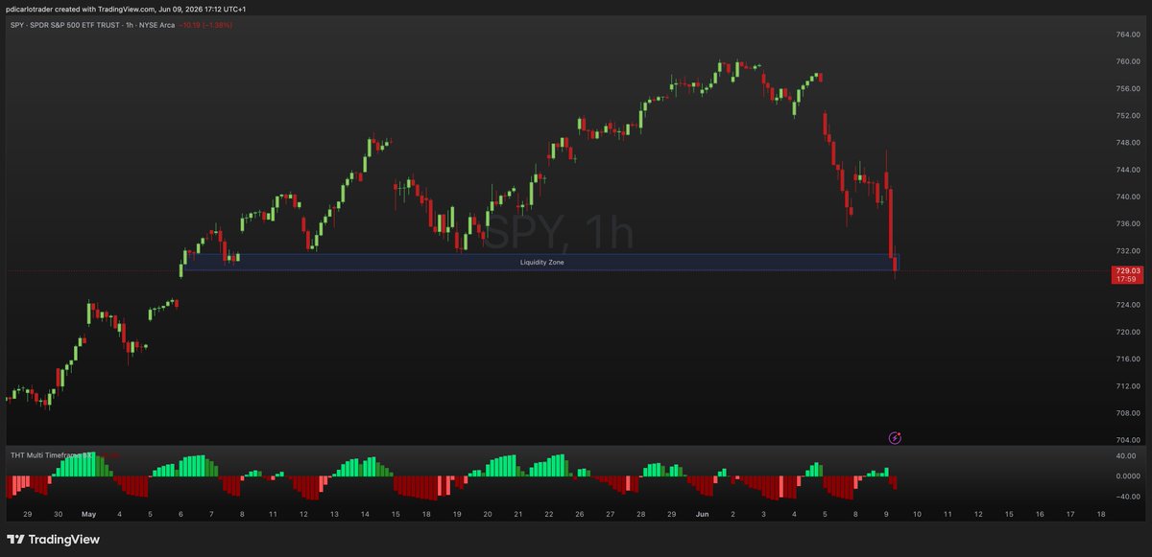Viewport: 1152px width, 557px height.
Task: Click the 760.00 price axis label
Action: coord(1127,61)
